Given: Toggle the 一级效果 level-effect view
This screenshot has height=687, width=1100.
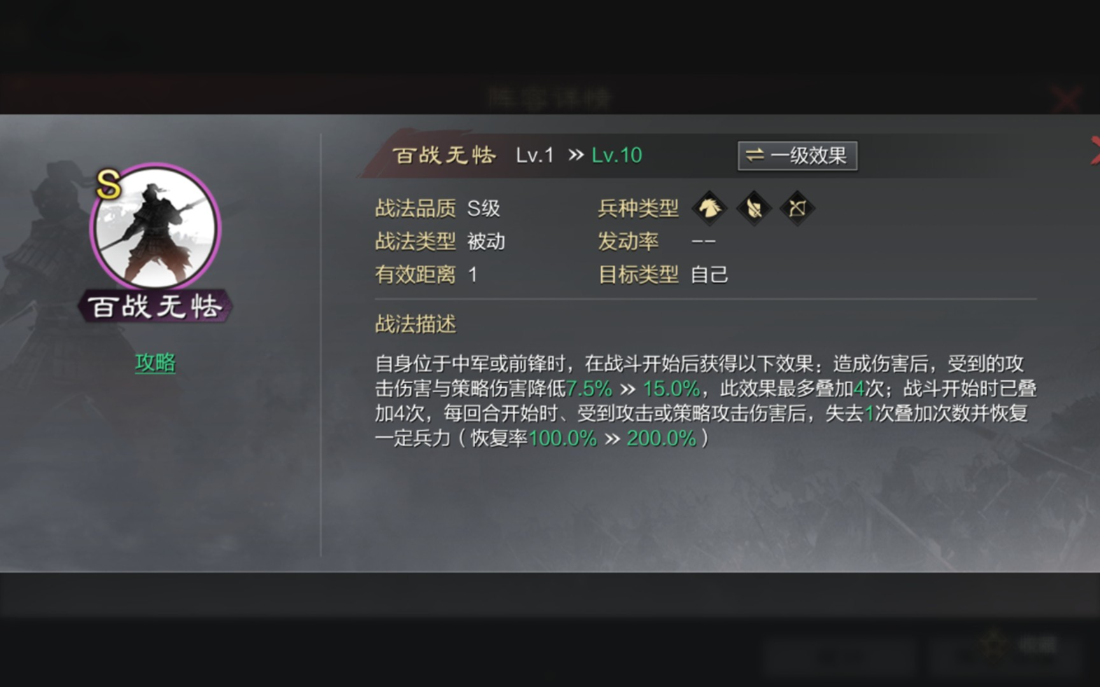Looking at the screenshot, I should click(798, 156).
